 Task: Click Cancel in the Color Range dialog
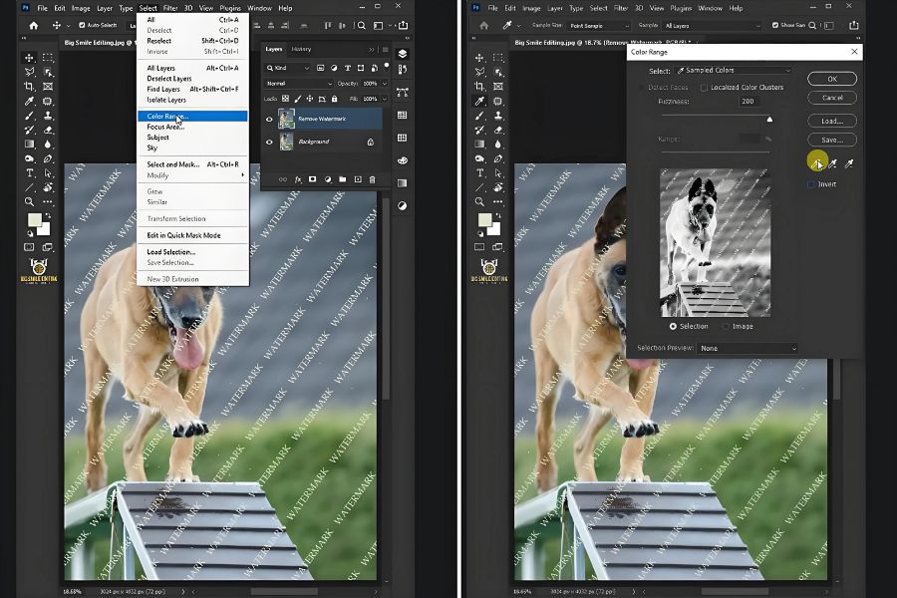[x=832, y=98]
